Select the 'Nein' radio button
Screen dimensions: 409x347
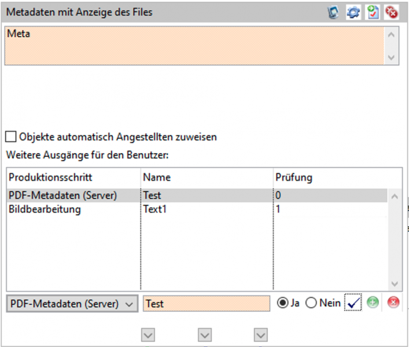click(x=311, y=303)
